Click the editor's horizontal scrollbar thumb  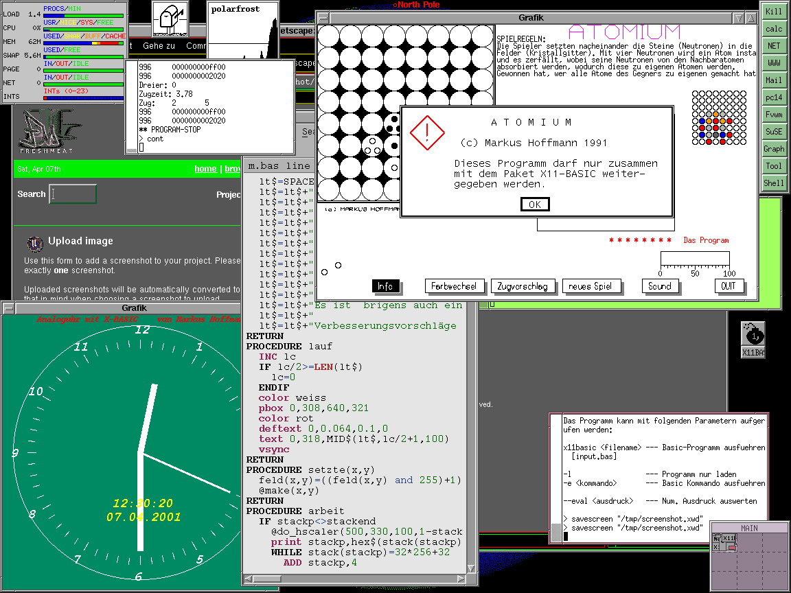(x=267, y=579)
